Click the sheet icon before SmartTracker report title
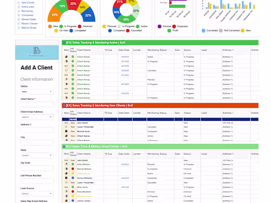 pos(64,146)
